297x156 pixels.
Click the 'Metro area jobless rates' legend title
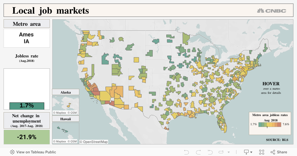point(270,115)
